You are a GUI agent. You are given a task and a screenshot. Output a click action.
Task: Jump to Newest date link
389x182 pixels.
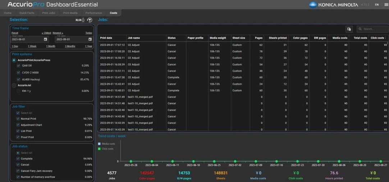tap(58, 33)
